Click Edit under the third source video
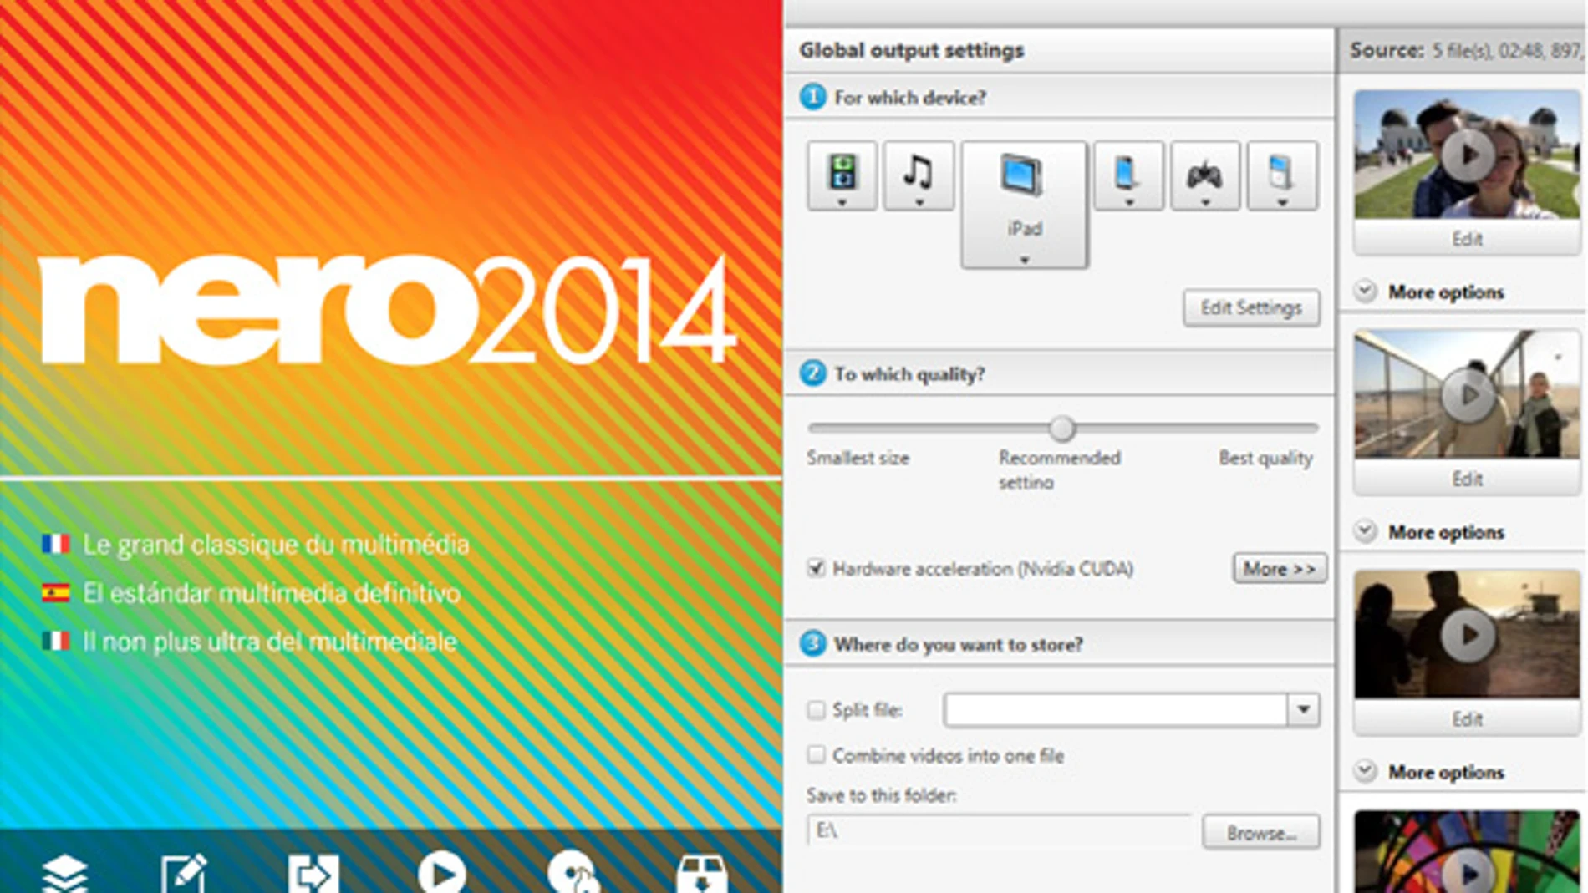This screenshot has width=1588, height=893. click(x=1467, y=719)
